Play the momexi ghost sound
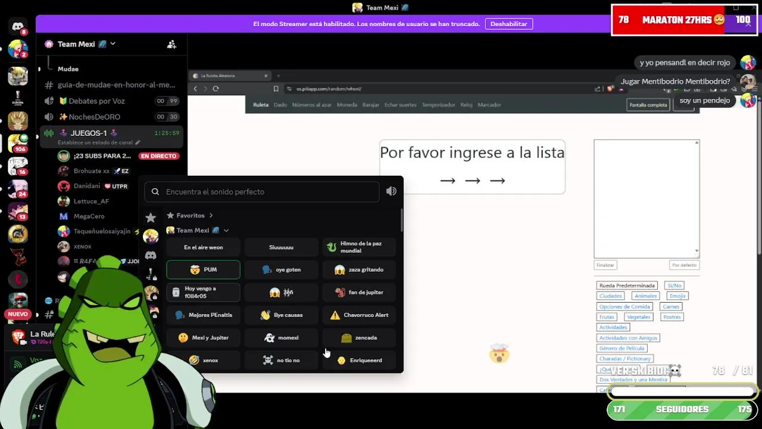Screen dimensions: 762x429 pyautogui.click(x=281, y=338)
